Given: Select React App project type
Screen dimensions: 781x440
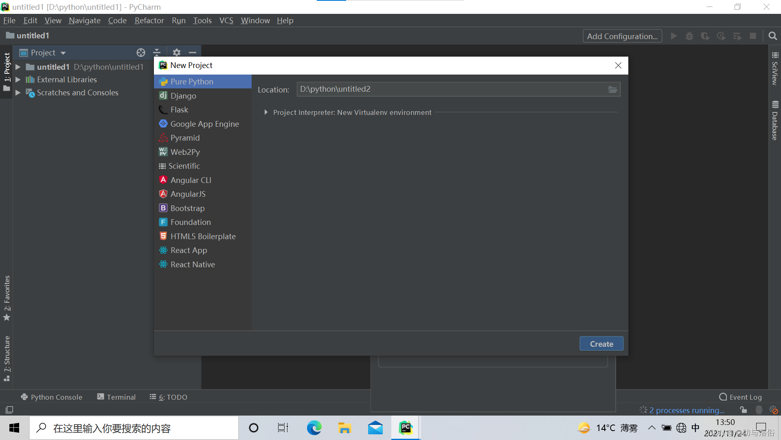Looking at the screenshot, I should [202, 250].
